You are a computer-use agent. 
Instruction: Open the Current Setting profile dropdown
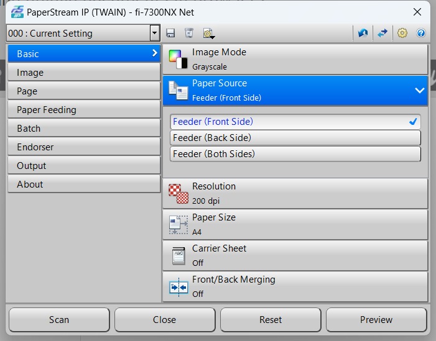coord(155,34)
